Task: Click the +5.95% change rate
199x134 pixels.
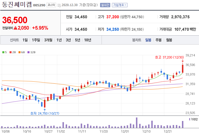Action: 40,28
